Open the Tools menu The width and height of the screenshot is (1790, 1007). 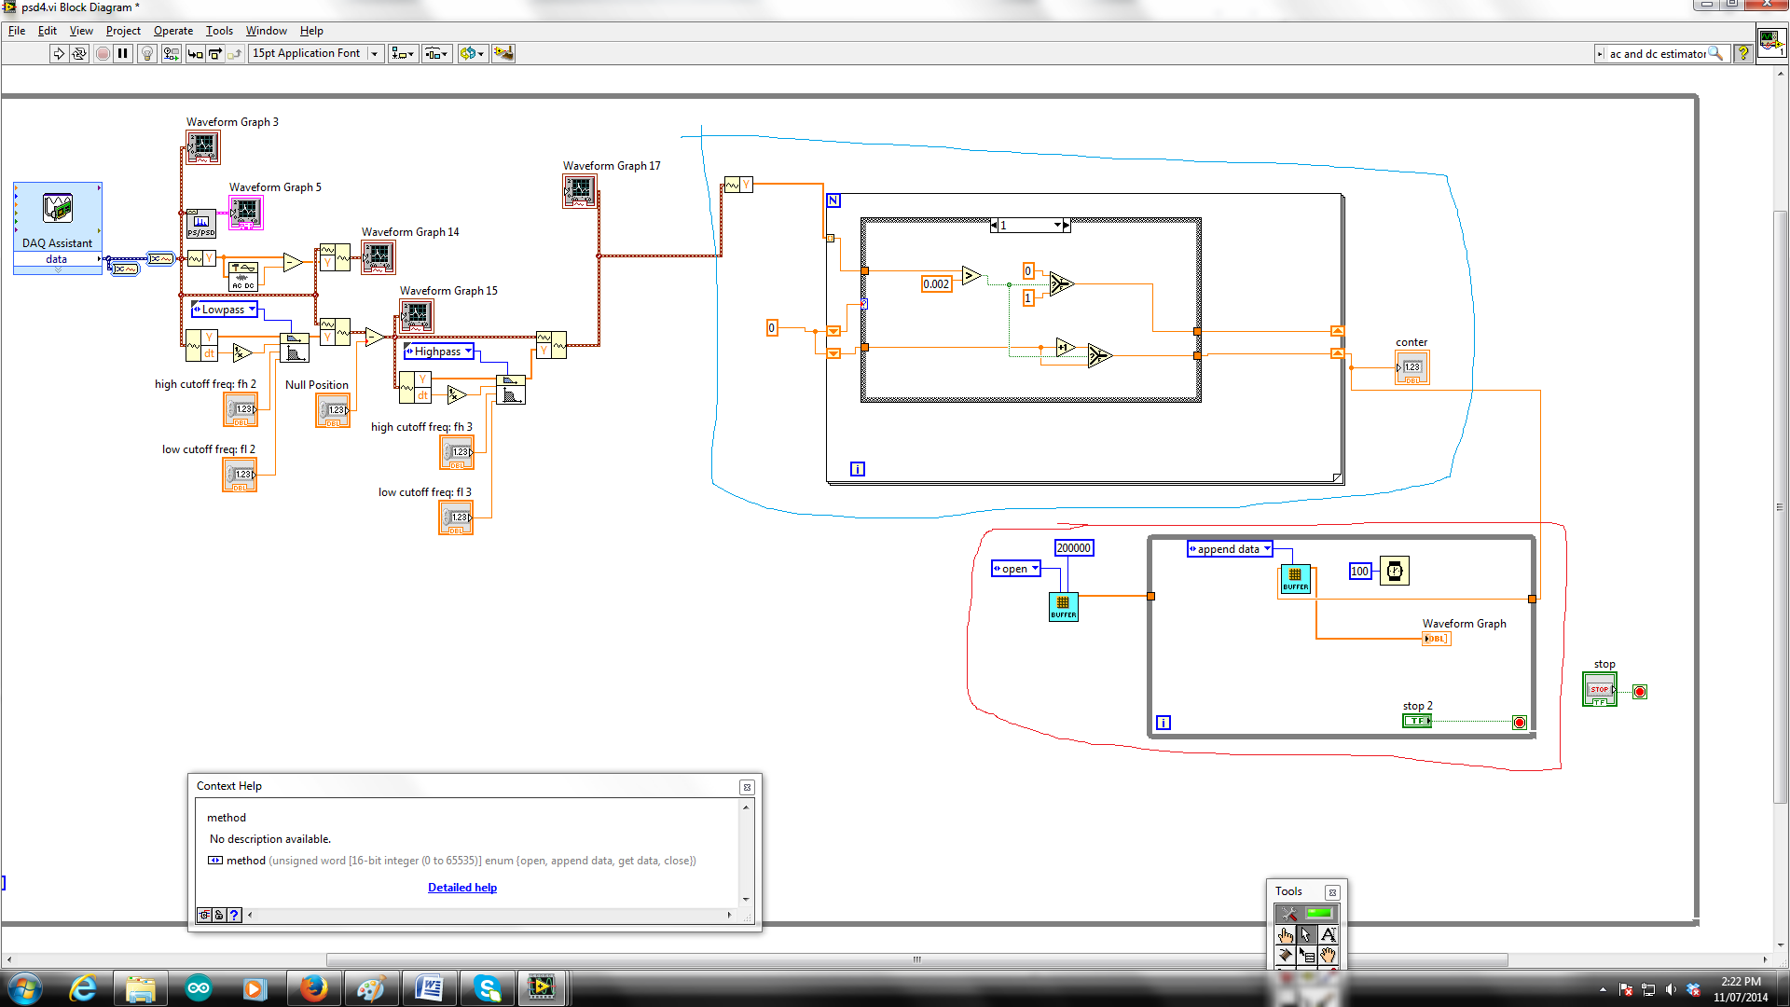click(219, 31)
